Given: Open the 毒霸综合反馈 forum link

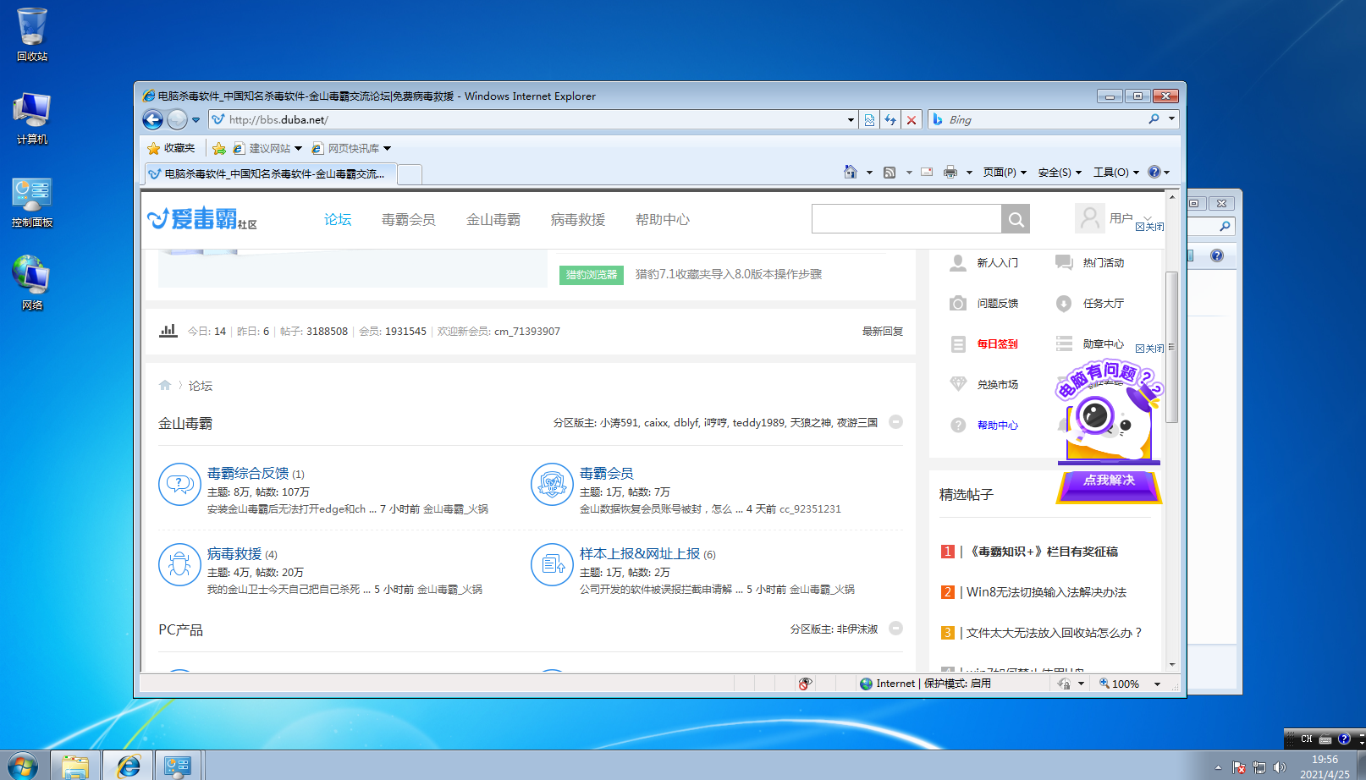Looking at the screenshot, I should (248, 474).
